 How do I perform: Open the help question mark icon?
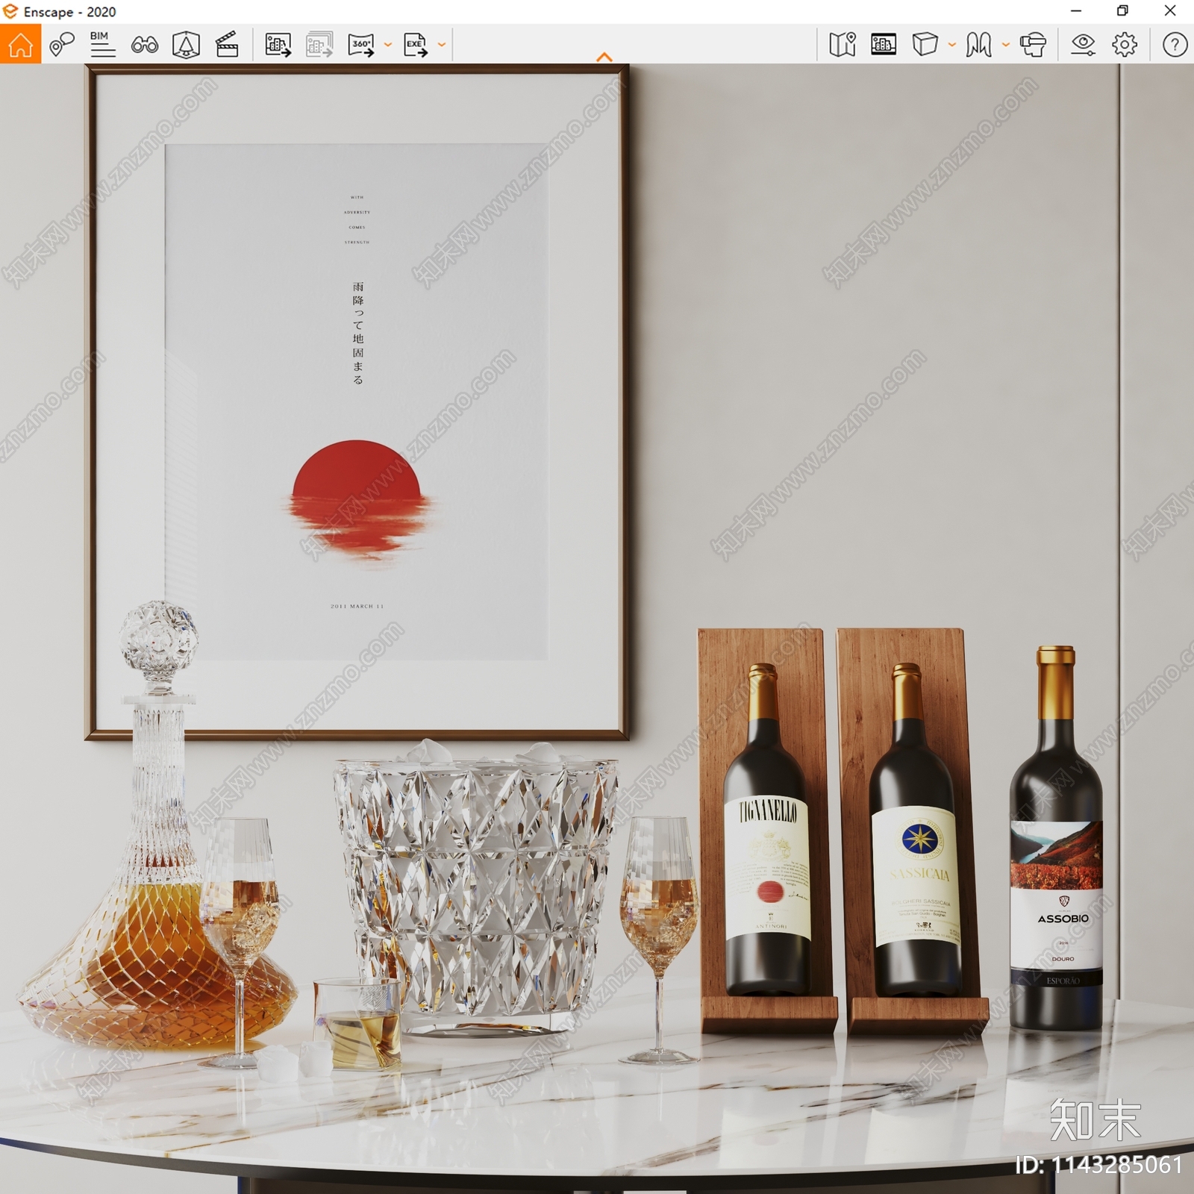pyautogui.click(x=1175, y=45)
